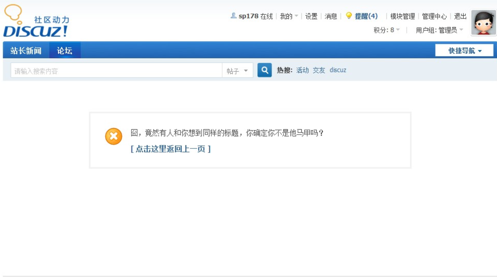Click the 交友 hot search link
The width and height of the screenshot is (497, 277).
pos(319,70)
